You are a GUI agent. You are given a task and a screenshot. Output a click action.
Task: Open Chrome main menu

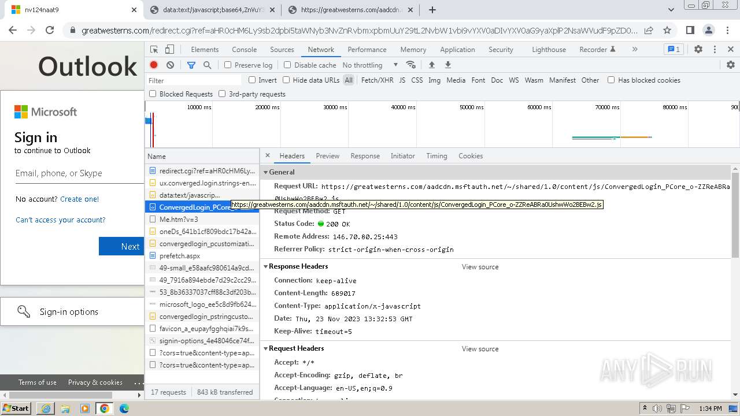727,31
